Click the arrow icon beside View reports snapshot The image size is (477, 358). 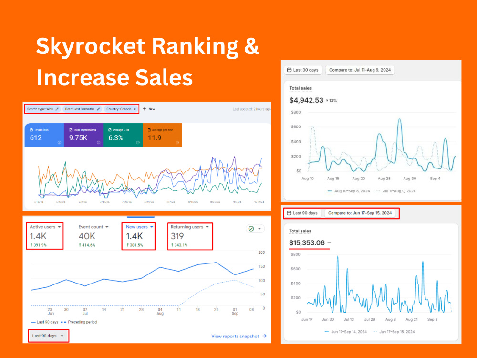coord(264,336)
